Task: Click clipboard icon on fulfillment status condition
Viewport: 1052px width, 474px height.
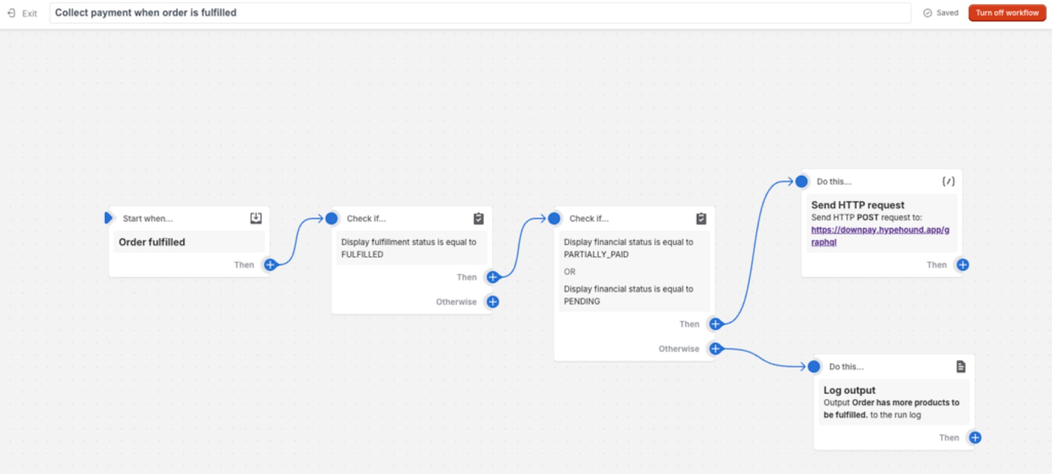Action: tap(478, 219)
